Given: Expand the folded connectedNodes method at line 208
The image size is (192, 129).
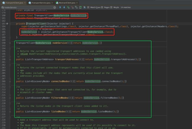Looking at the screenshot, I should click(10, 81).
